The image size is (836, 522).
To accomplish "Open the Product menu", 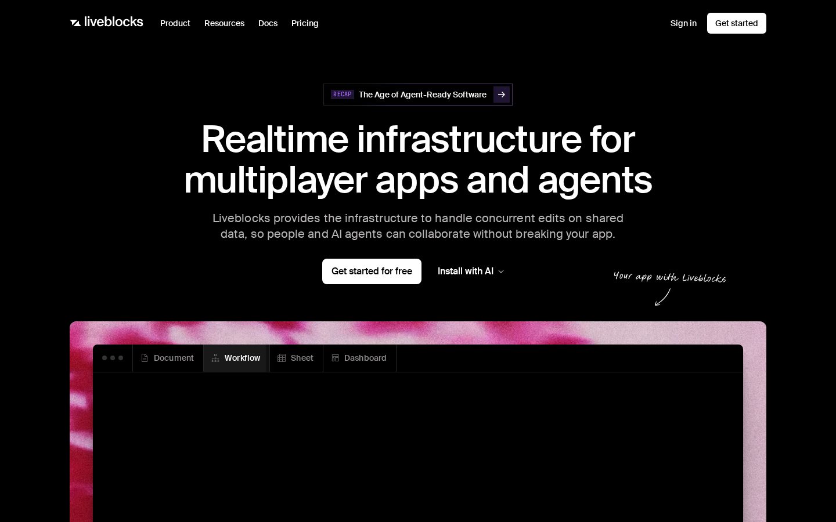I will point(175,23).
